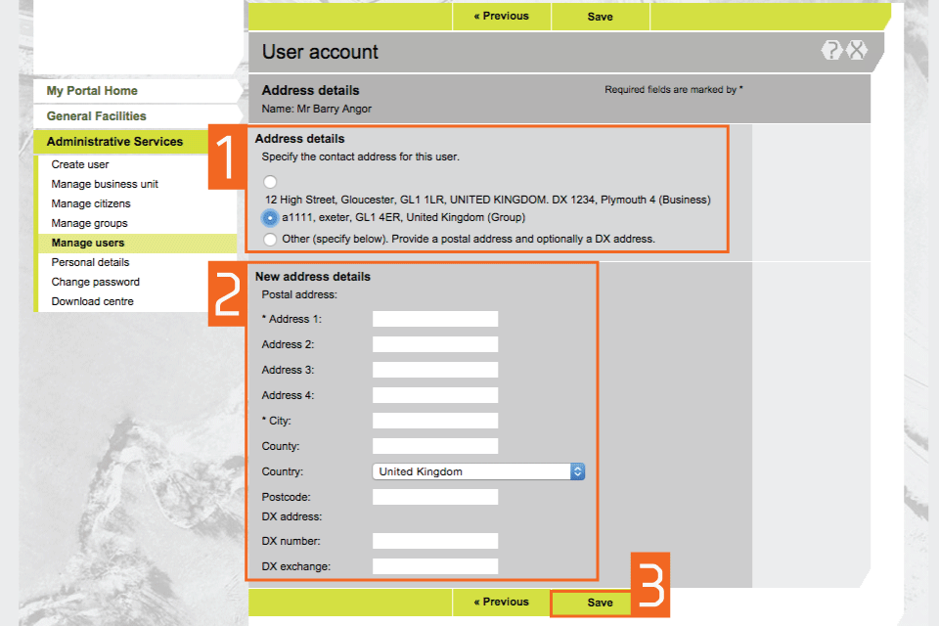Open My Portal Home section

click(92, 91)
